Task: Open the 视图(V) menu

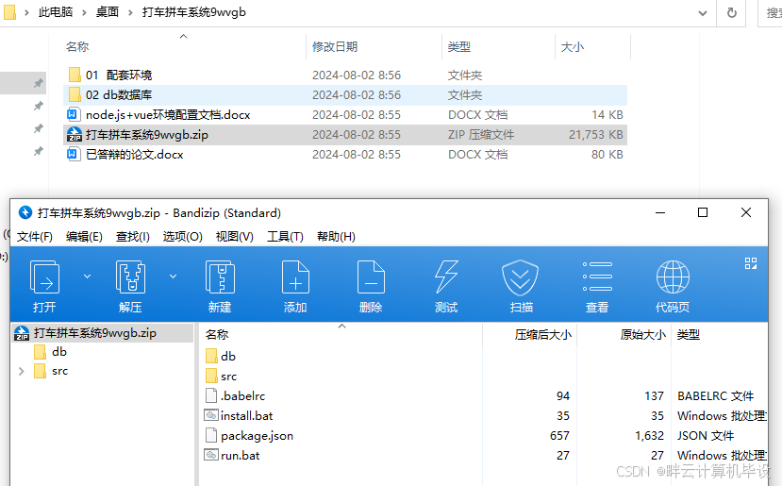Action: point(234,237)
